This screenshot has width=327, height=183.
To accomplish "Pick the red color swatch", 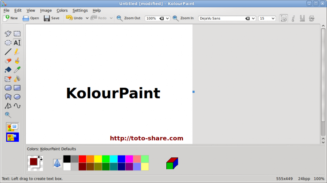I will [x=82, y=159].
